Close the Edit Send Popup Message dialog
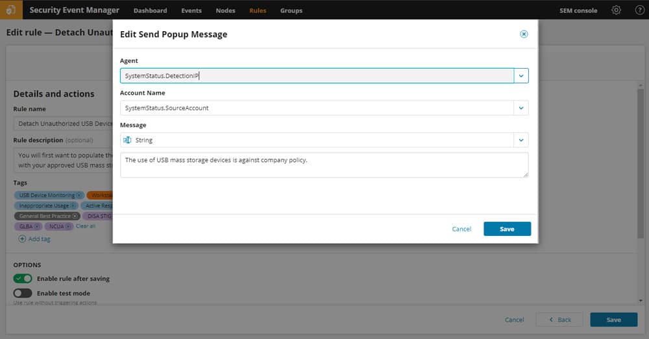 [x=524, y=34]
